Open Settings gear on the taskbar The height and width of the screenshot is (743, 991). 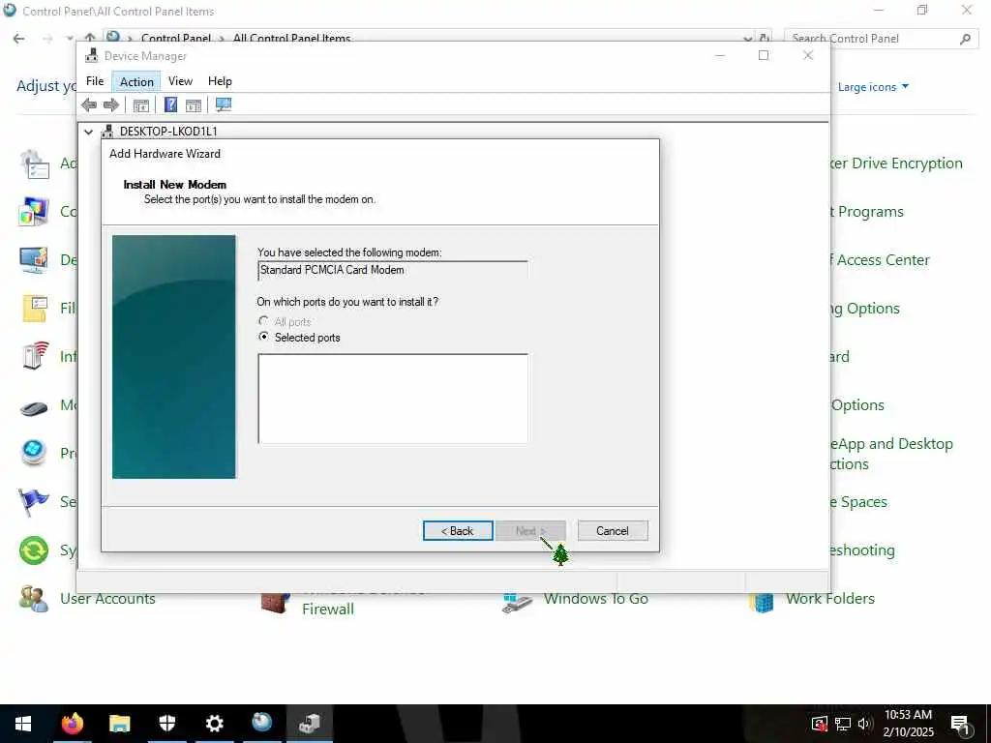click(214, 724)
